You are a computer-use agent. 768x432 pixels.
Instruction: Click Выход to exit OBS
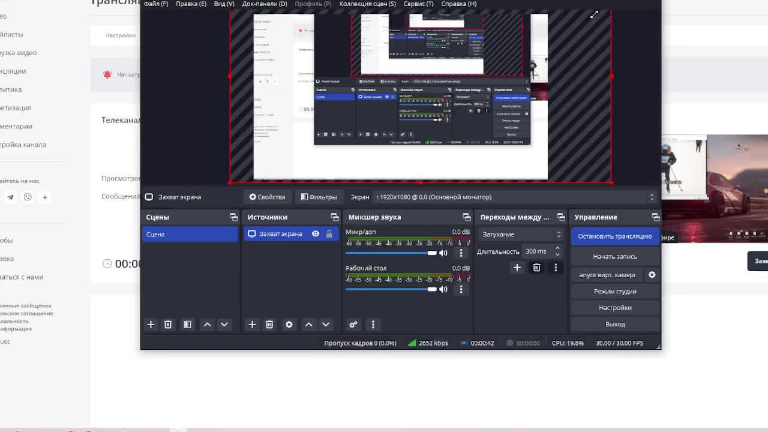[615, 324]
